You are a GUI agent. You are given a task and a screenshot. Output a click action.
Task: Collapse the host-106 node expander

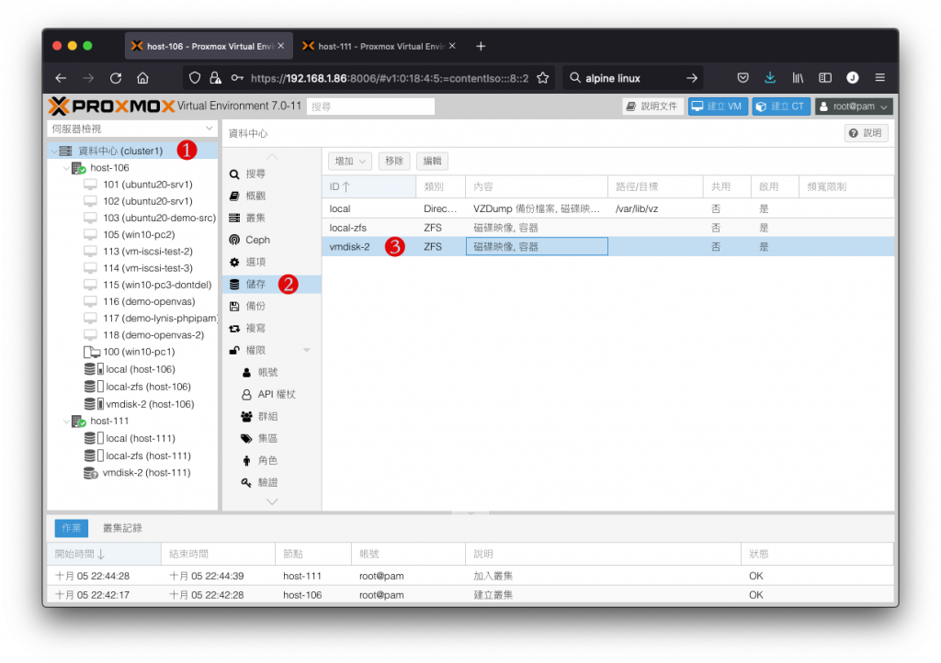pos(66,168)
